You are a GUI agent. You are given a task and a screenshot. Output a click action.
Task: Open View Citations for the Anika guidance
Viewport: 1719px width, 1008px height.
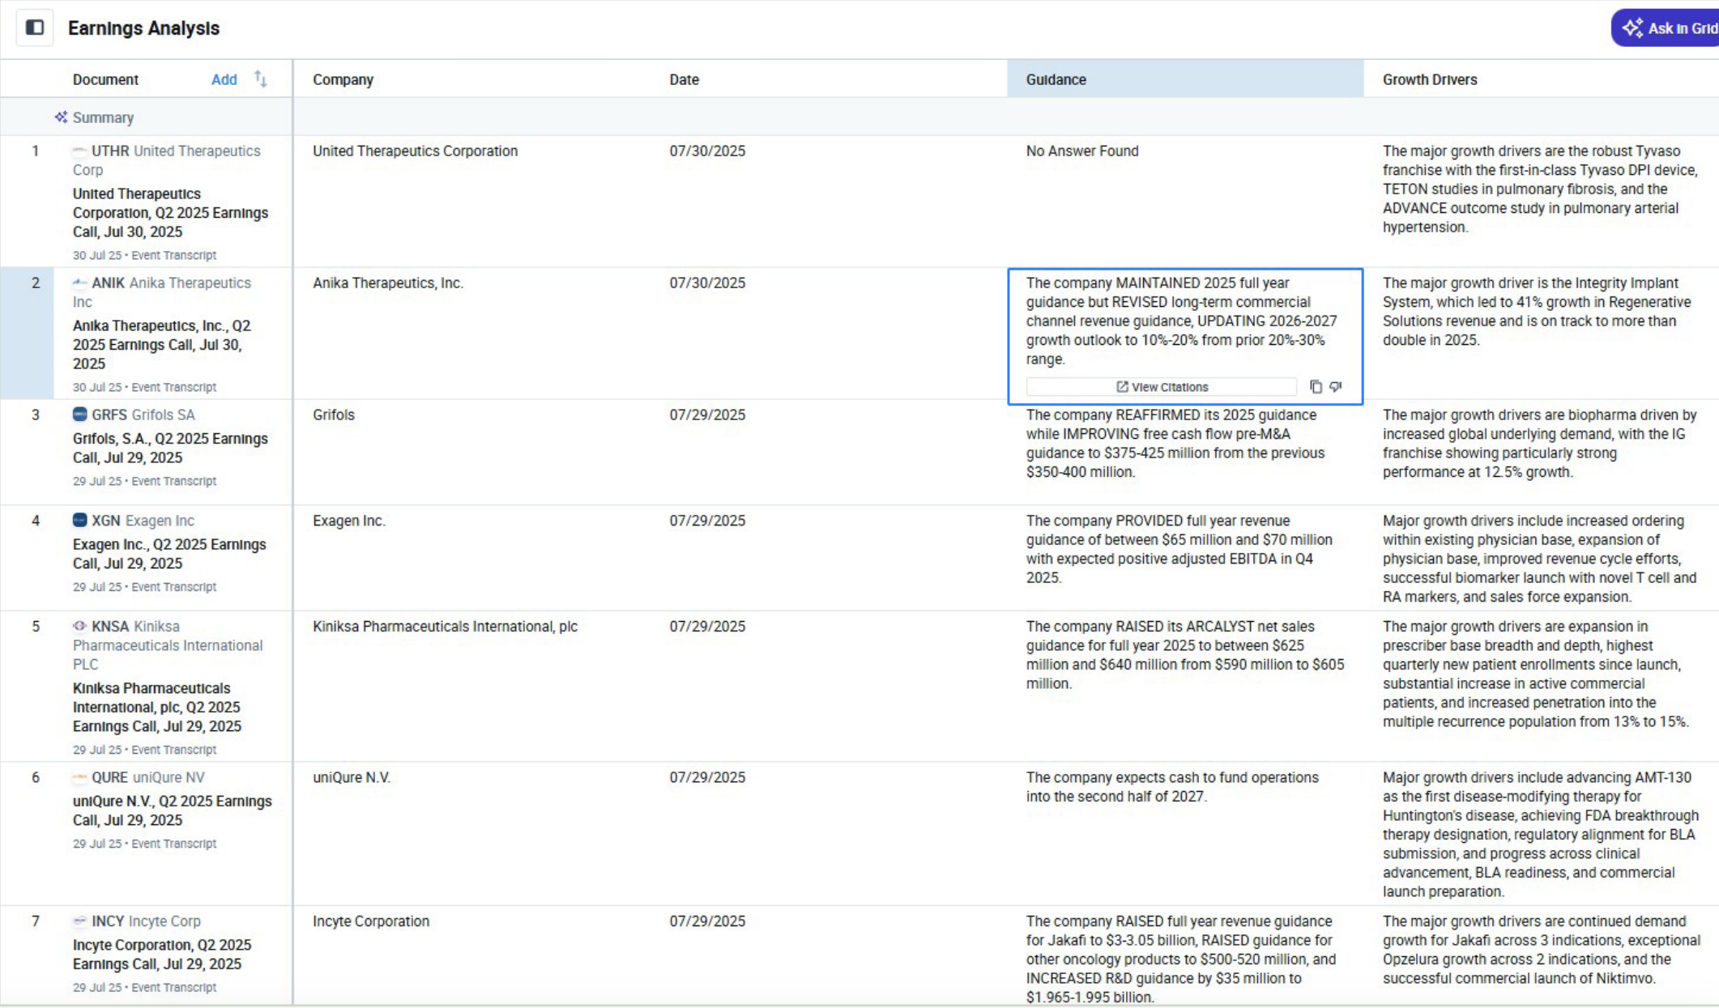pos(1162,387)
